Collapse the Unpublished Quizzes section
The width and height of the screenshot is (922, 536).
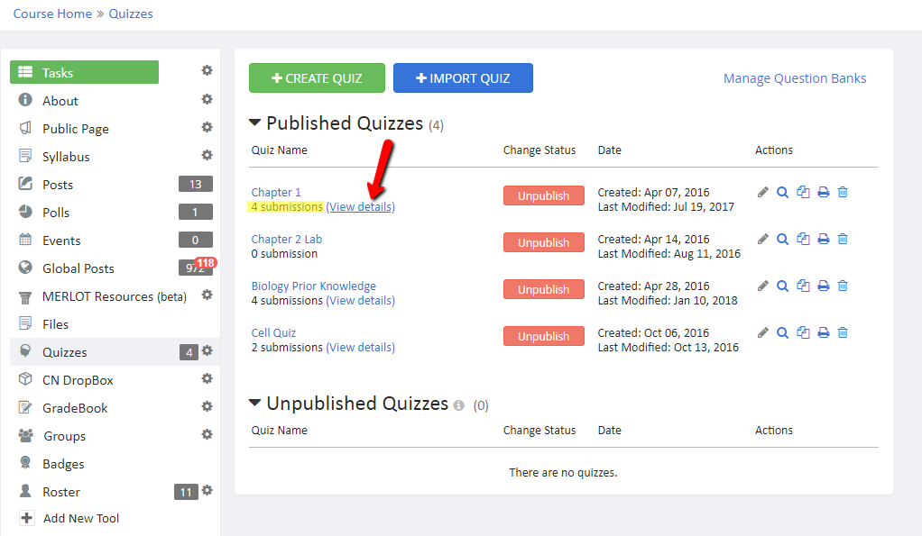point(254,403)
